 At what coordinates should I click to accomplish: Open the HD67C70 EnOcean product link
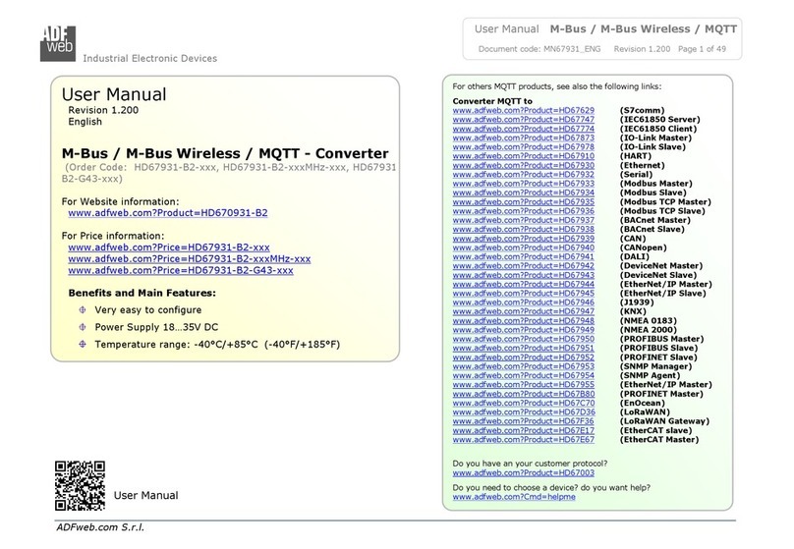pos(524,403)
